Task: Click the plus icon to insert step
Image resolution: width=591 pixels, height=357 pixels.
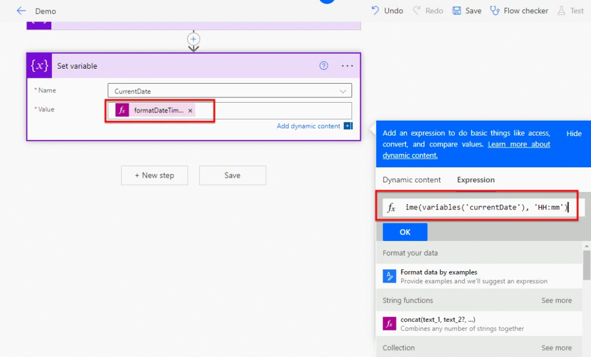Action: click(193, 39)
